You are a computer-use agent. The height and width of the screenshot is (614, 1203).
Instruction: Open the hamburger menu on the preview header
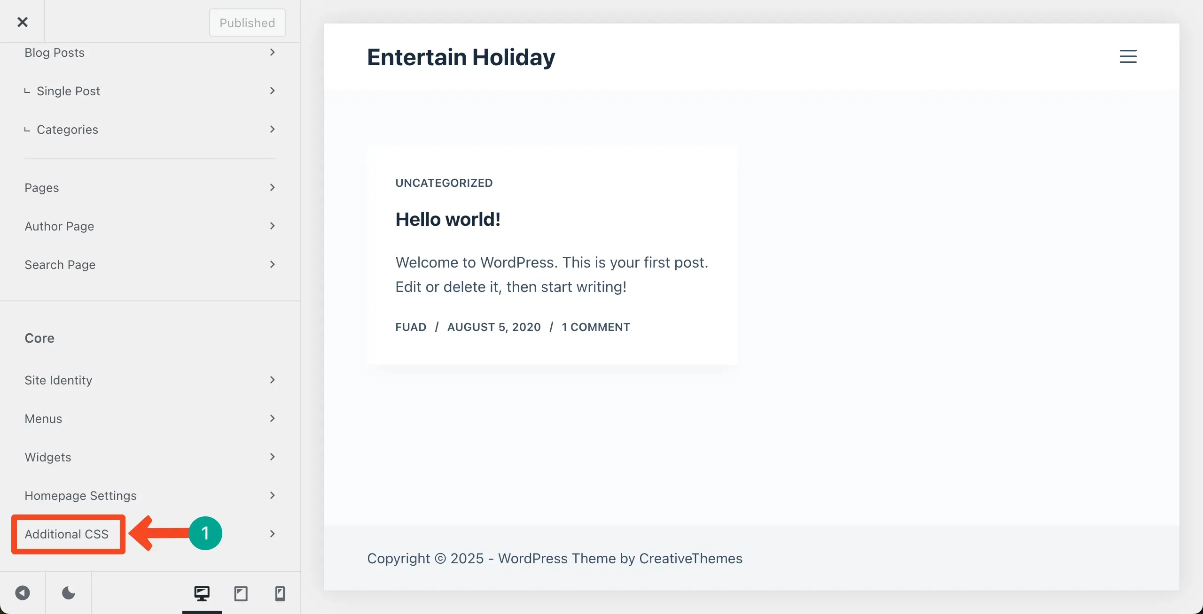(1128, 56)
